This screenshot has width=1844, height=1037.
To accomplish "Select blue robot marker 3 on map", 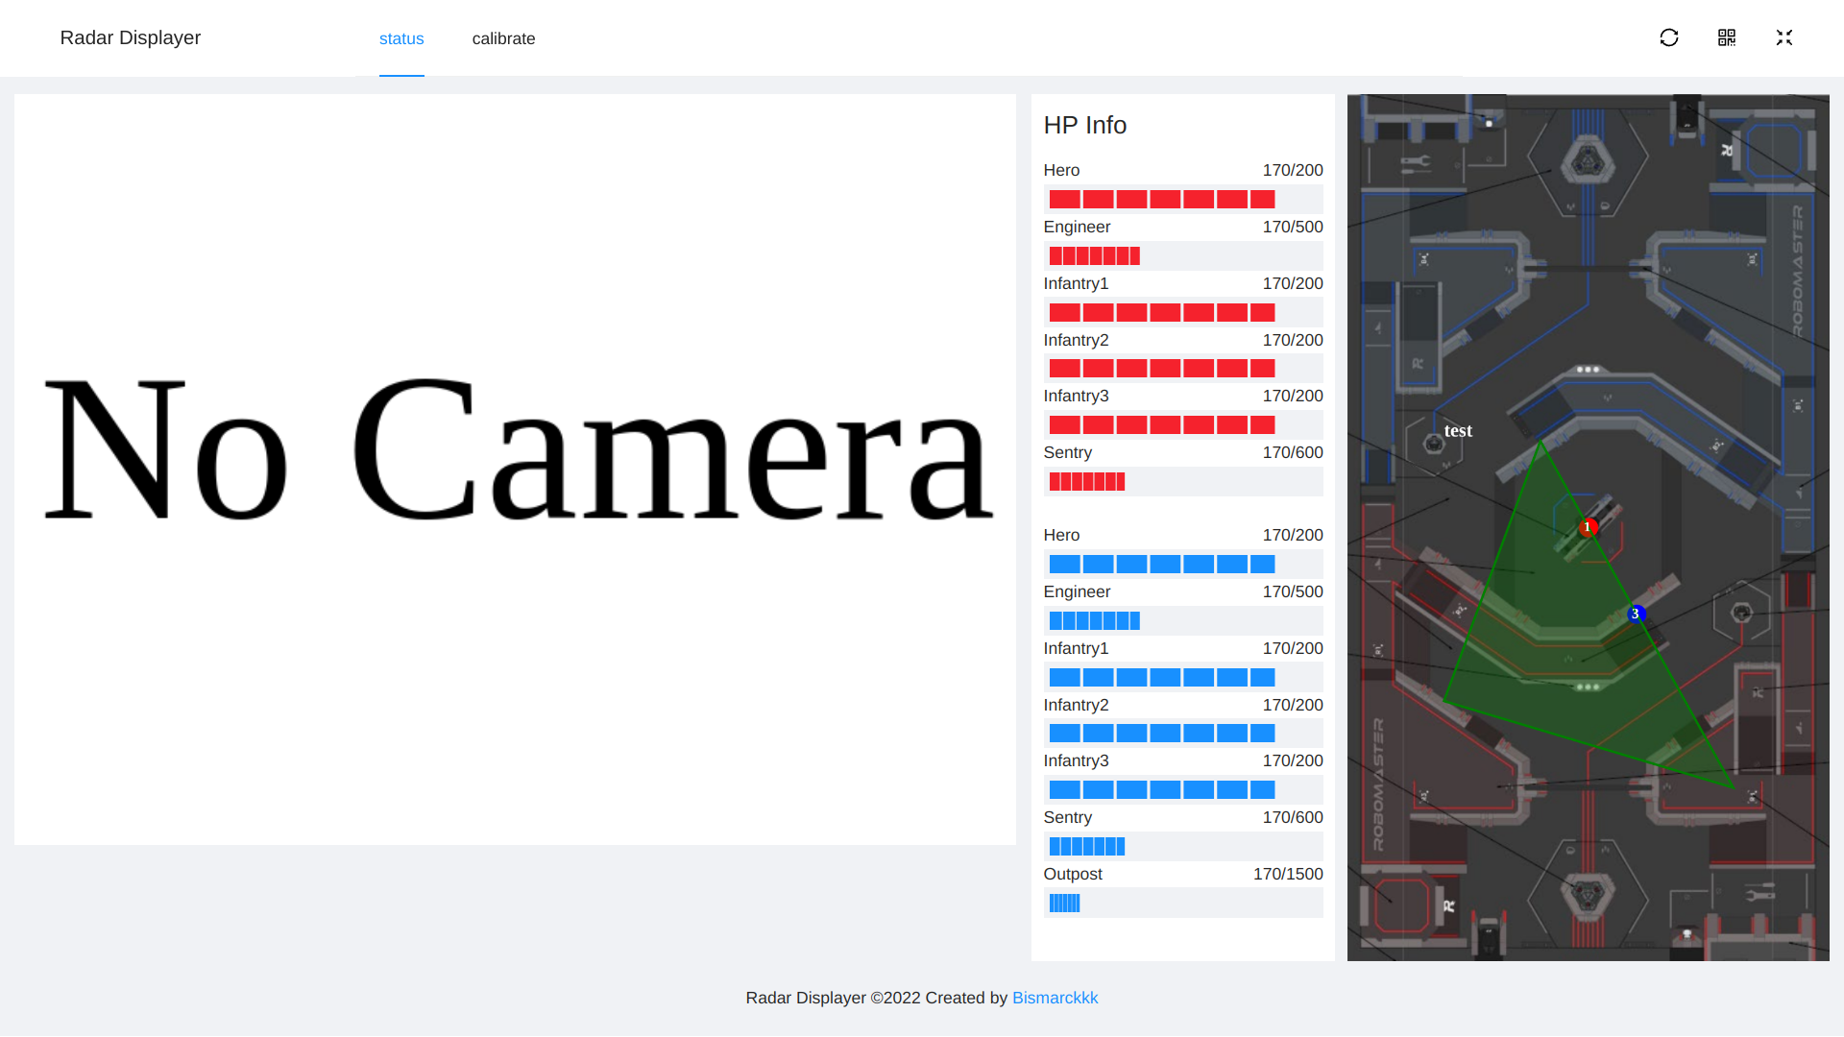I will (x=1636, y=614).
